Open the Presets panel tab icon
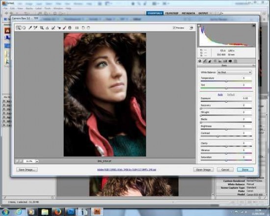Viewport: 270px width, 216px height. click(x=235, y=61)
